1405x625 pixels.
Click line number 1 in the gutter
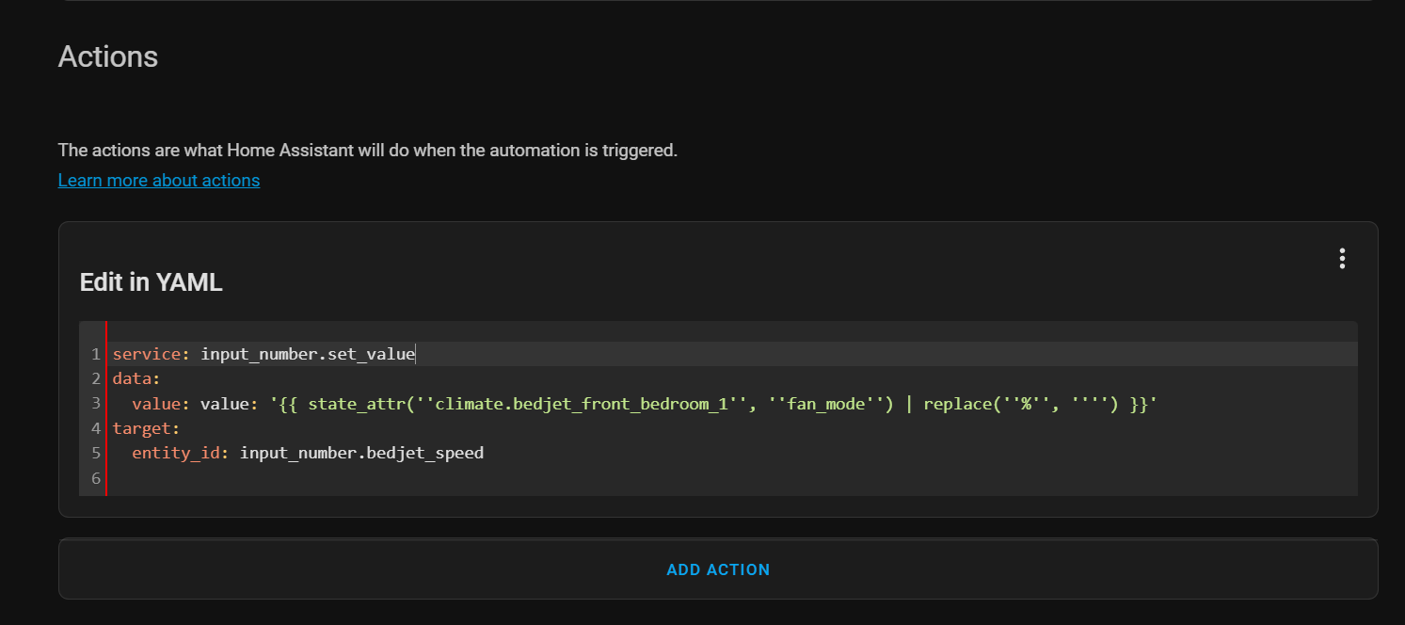[95, 355]
